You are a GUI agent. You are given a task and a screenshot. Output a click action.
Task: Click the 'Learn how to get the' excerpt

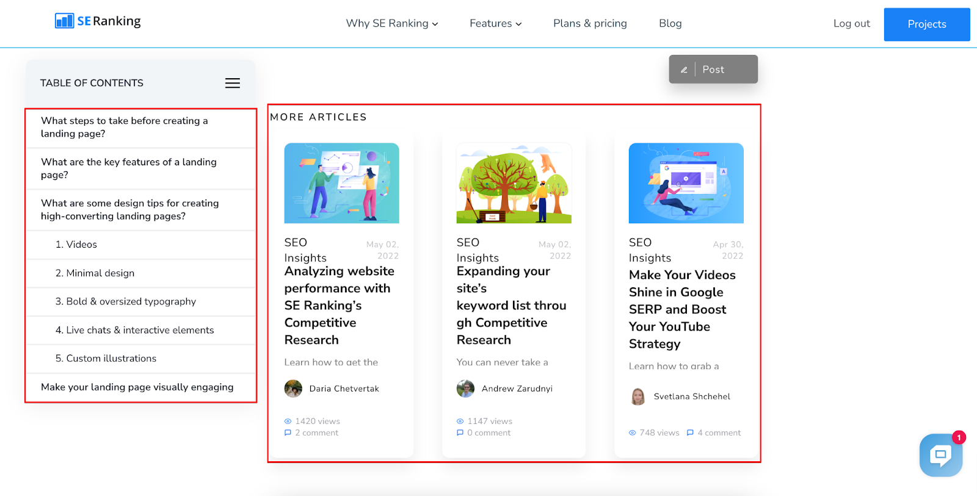(x=331, y=362)
